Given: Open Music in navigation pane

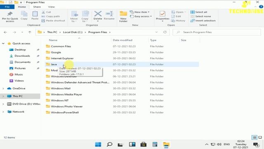Looking at the screenshot, I should tap(19, 74).
